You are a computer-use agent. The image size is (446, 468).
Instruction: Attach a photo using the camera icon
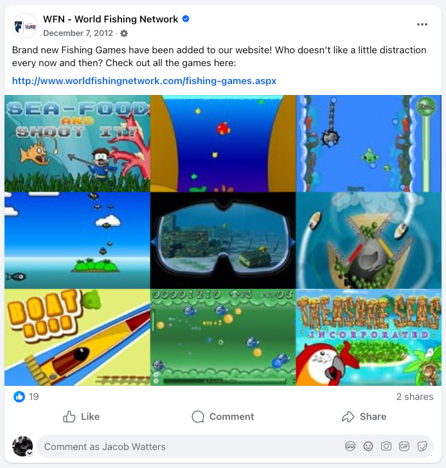(386, 447)
